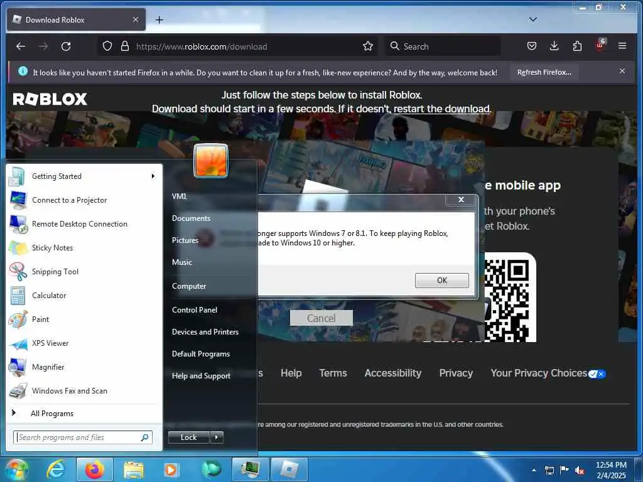The height and width of the screenshot is (482, 643).
Task: Click the muted volume tray icon
Action: (580, 471)
